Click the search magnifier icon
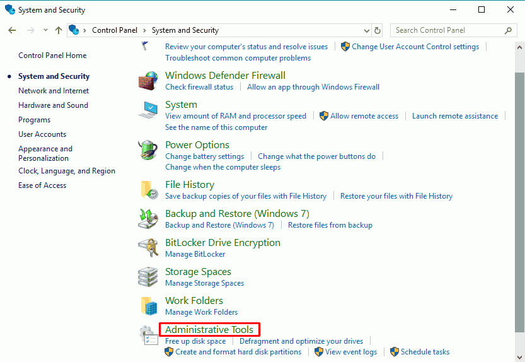The width and height of the screenshot is (525, 362). point(508,30)
